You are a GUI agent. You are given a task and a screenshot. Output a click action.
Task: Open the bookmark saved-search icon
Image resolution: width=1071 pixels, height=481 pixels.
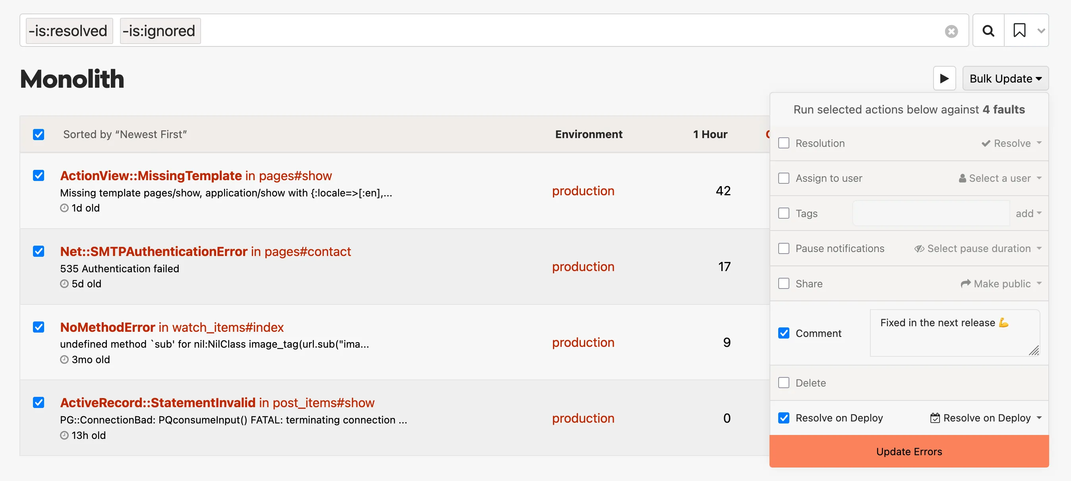[x=1019, y=30]
